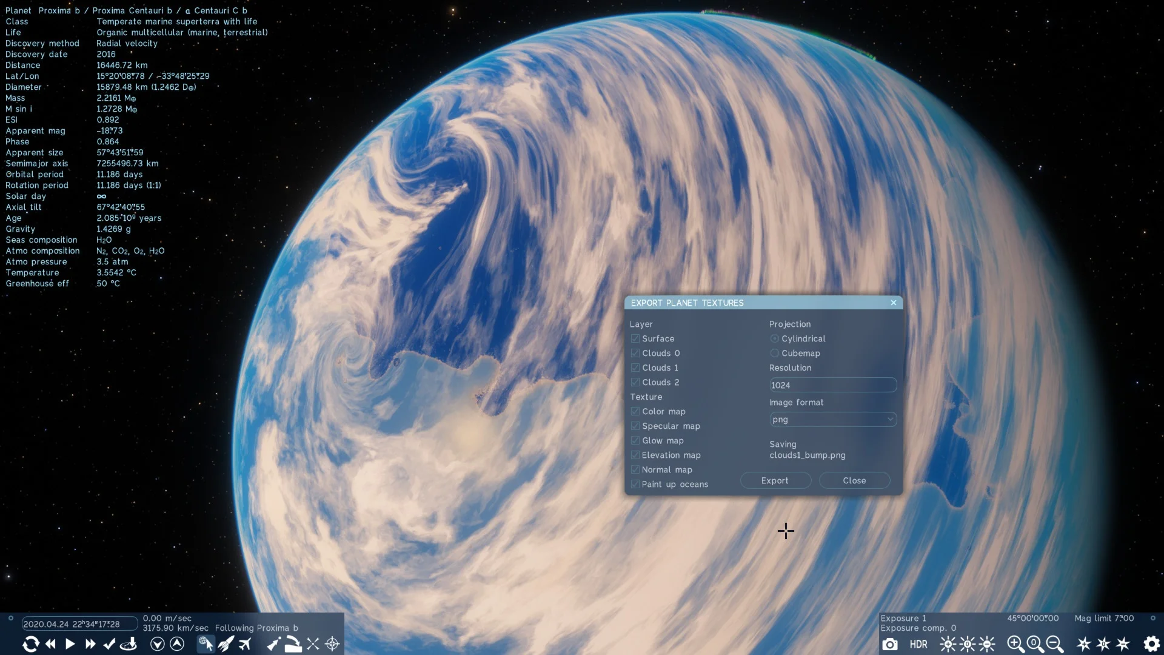This screenshot has height=655, width=1164.
Task: Open the image format png dropdown
Action: (x=832, y=419)
